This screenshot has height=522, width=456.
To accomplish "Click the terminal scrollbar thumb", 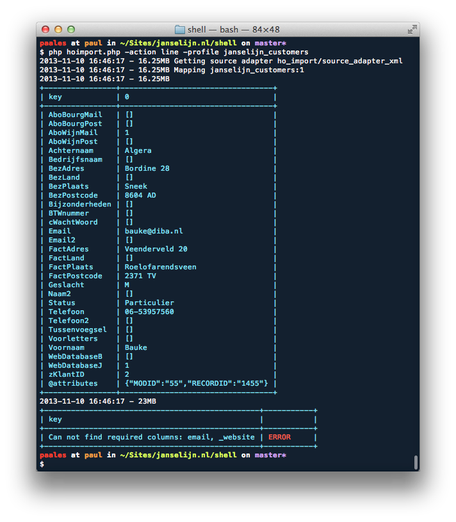I will click(416, 462).
